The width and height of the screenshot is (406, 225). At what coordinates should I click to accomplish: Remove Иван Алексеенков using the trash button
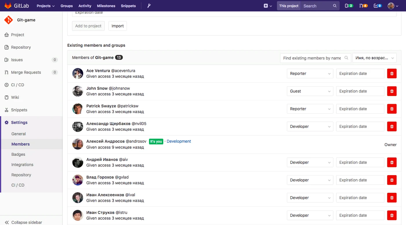392,198
